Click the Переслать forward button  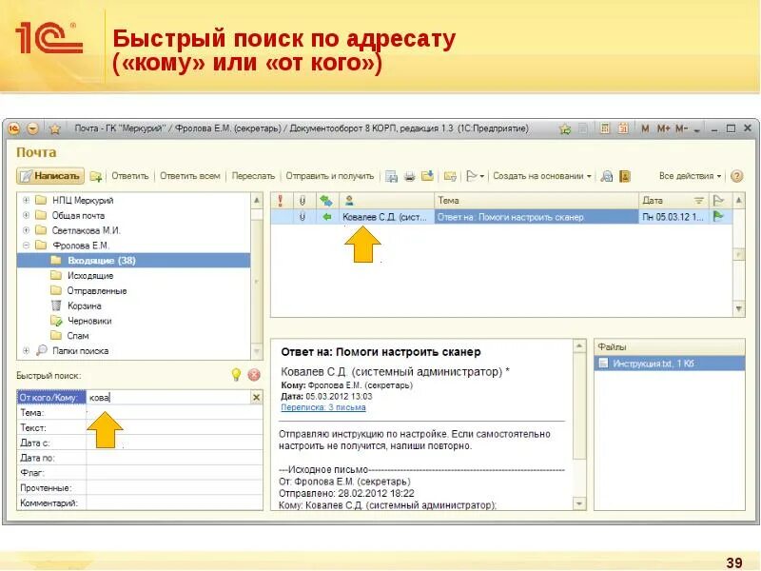(x=253, y=176)
